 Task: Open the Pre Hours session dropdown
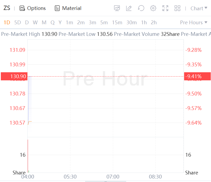[x=194, y=22]
